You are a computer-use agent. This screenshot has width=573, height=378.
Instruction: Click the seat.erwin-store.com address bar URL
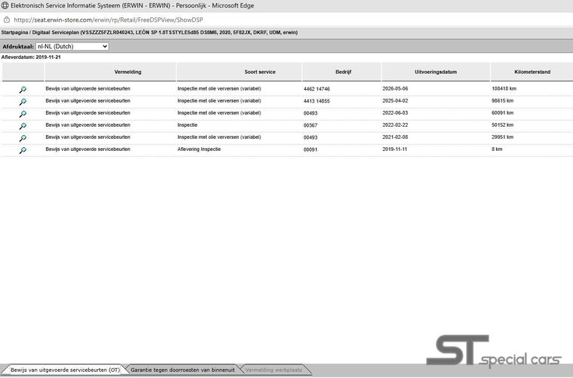[108, 20]
